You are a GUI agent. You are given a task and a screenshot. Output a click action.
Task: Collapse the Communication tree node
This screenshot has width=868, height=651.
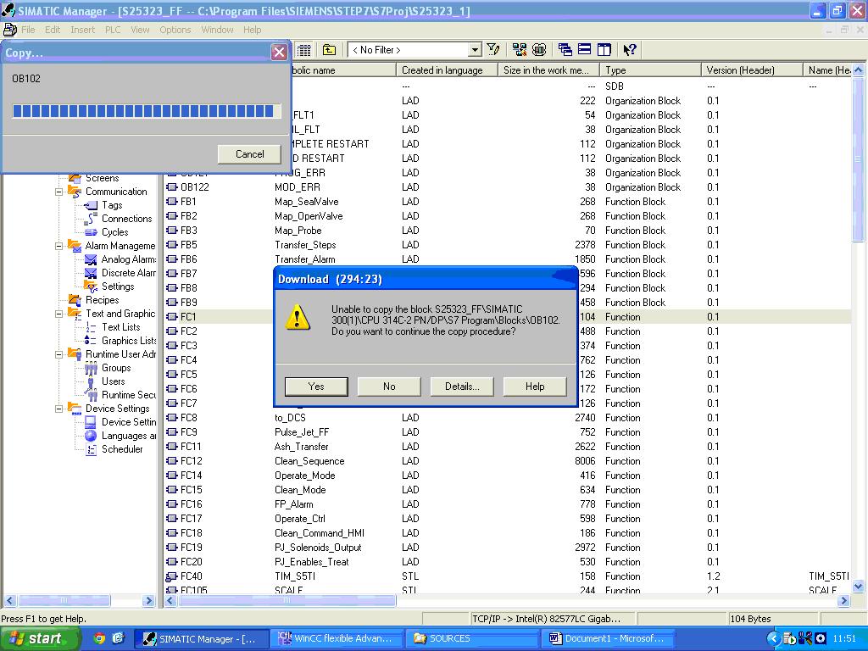tap(58, 192)
